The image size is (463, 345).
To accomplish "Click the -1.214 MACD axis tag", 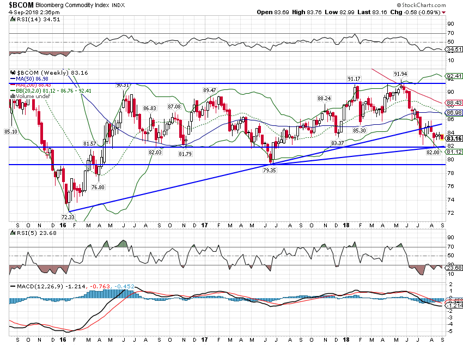I will (x=455, y=306).
